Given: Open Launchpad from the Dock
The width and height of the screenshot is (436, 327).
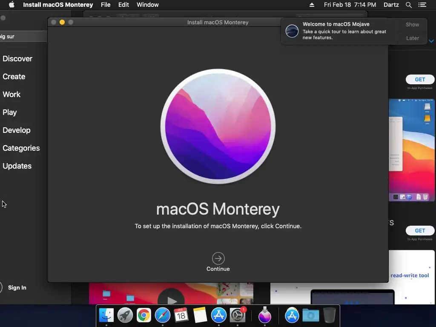Looking at the screenshot, I should pyautogui.click(x=125, y=316).
